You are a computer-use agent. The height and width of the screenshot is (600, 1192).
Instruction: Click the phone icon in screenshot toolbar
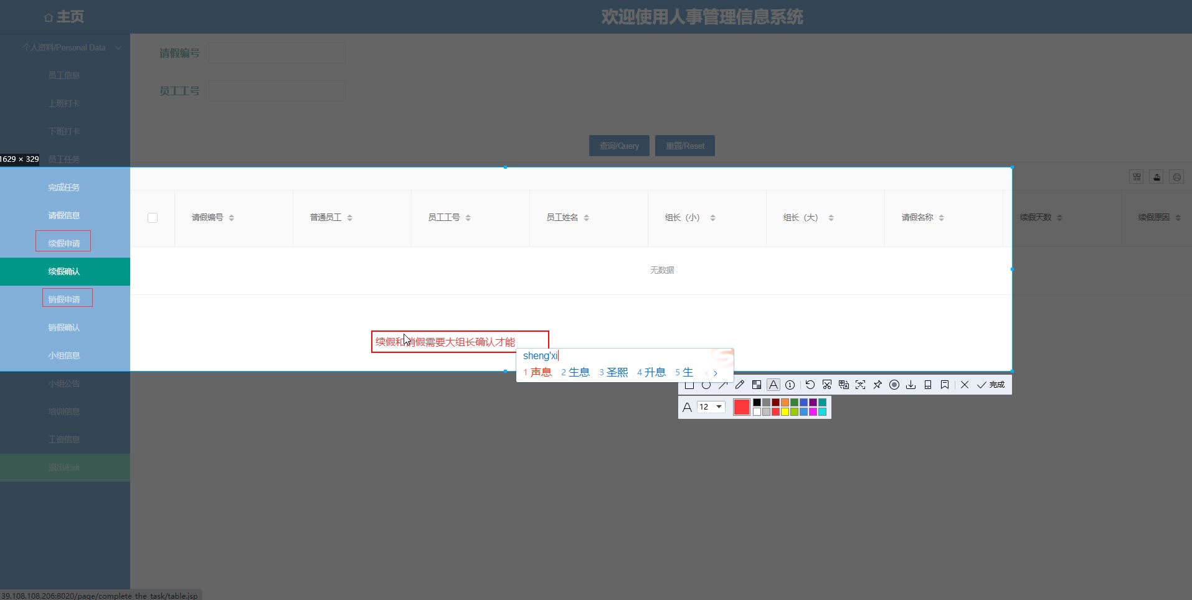[928, 385]
